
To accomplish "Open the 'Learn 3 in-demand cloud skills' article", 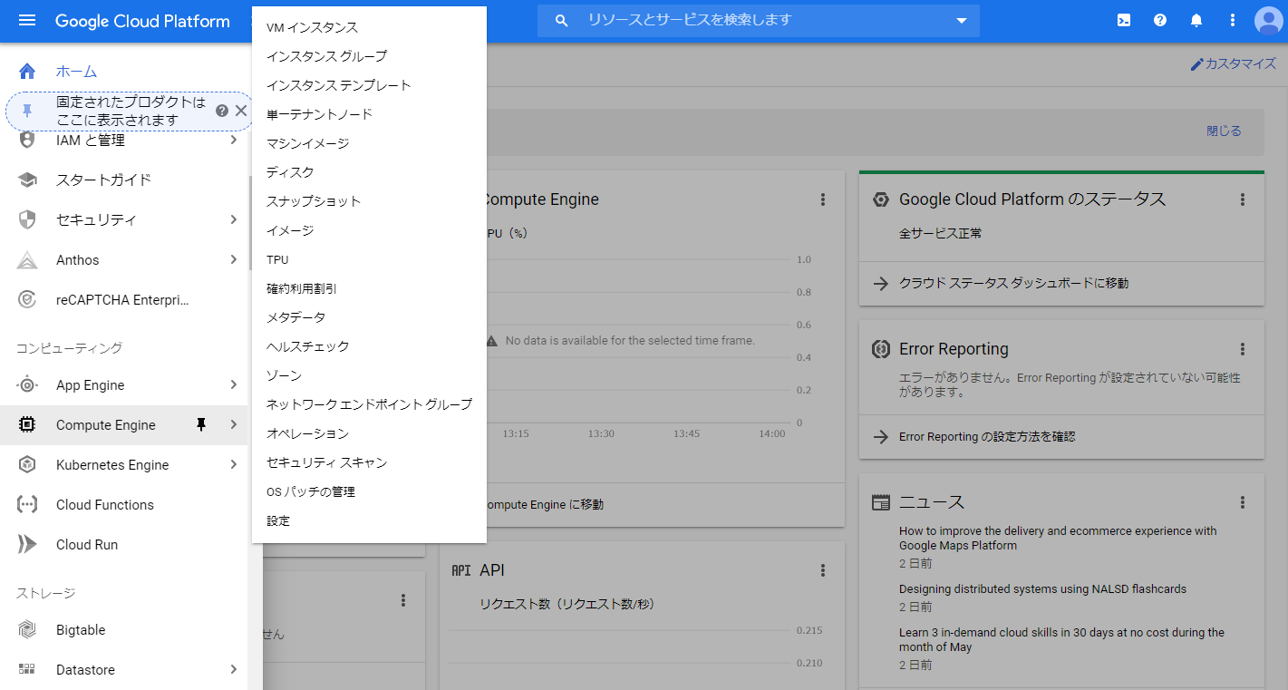I will pos(1061,640).
